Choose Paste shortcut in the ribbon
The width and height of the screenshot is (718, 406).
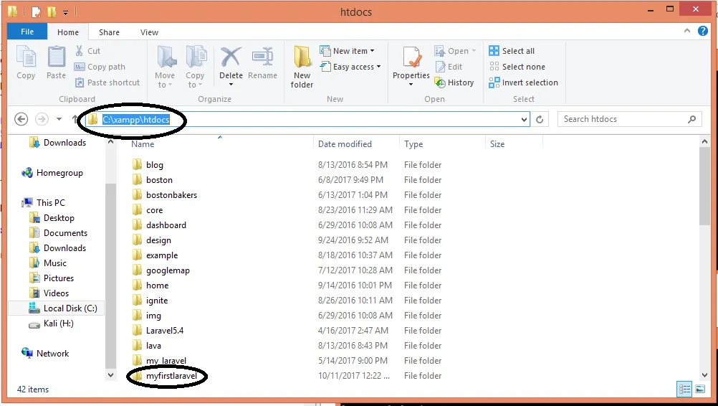[x=107, y=82]
